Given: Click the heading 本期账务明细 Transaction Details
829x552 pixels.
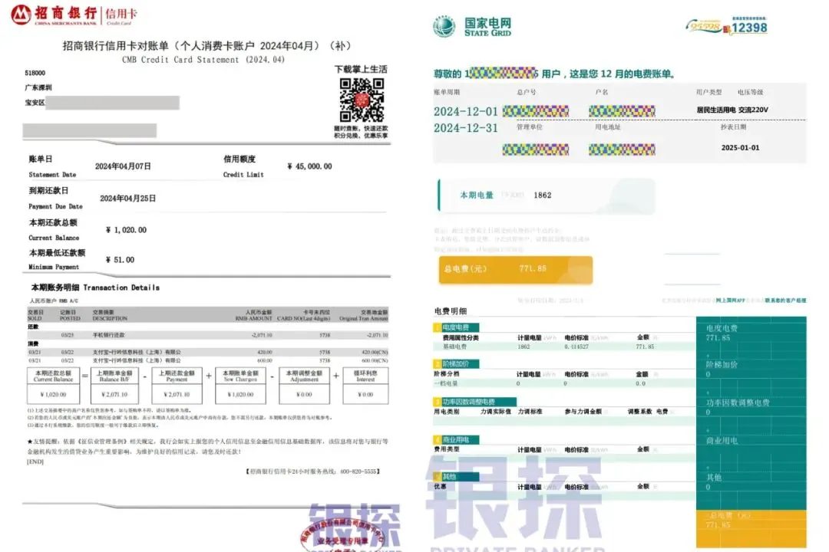Looking at the screenshot, I should pyautogui.click(x=95, y=287).
